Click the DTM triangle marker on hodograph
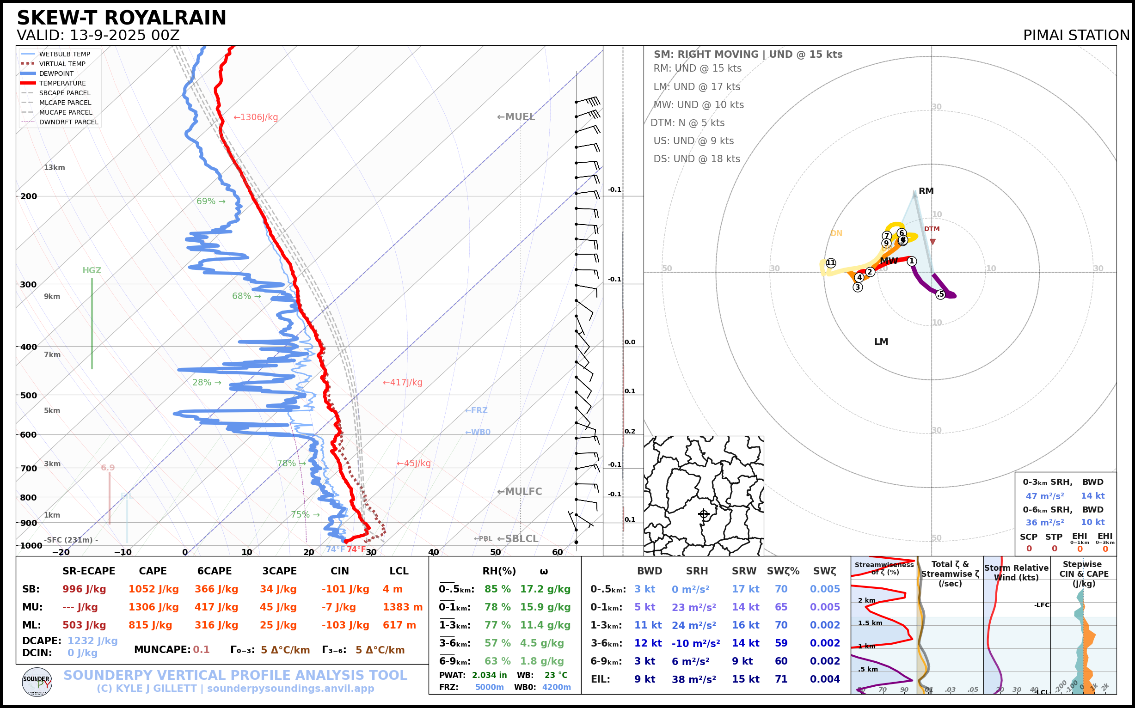This screenshot has height=708, width=1135. point(933,242)
